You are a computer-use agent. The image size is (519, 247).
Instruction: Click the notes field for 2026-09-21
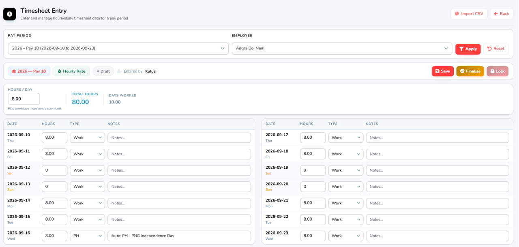[x=438, y=203]
